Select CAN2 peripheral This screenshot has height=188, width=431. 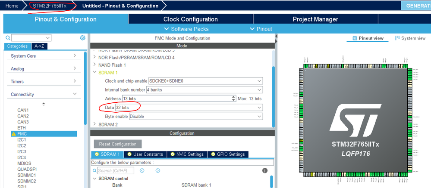[x=23, y=116]
